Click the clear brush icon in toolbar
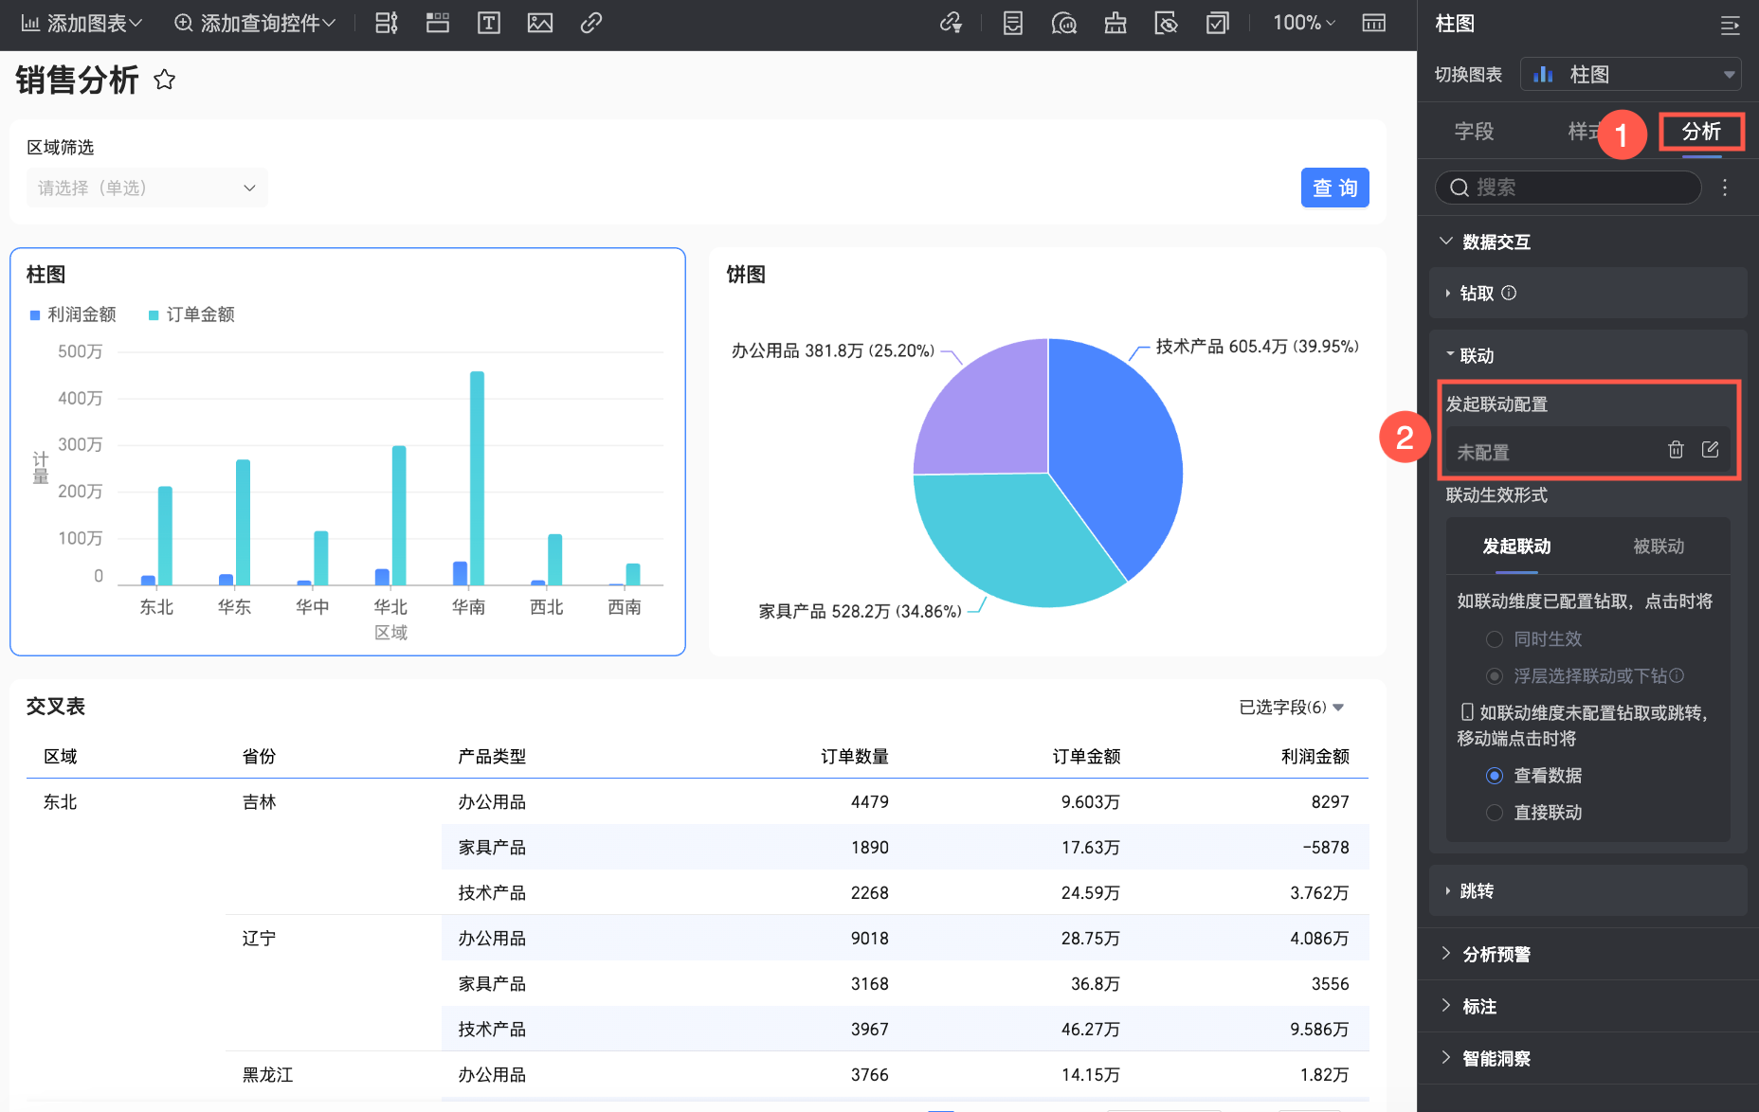 coord(1115,23)
